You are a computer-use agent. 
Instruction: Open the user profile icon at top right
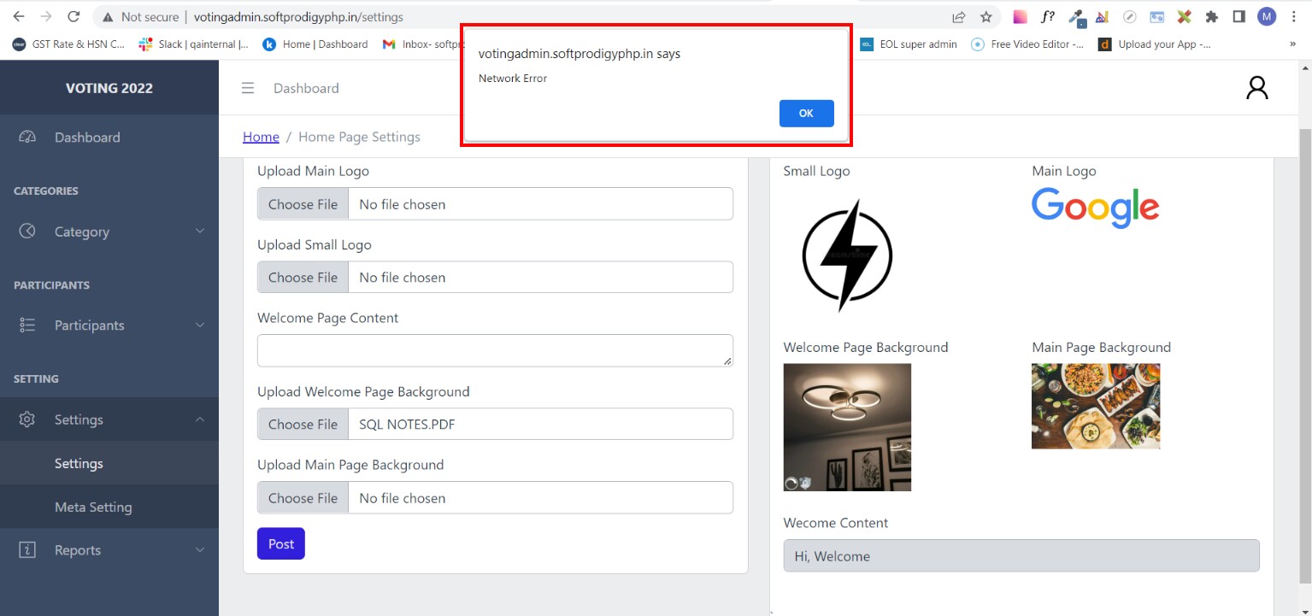1256,88
